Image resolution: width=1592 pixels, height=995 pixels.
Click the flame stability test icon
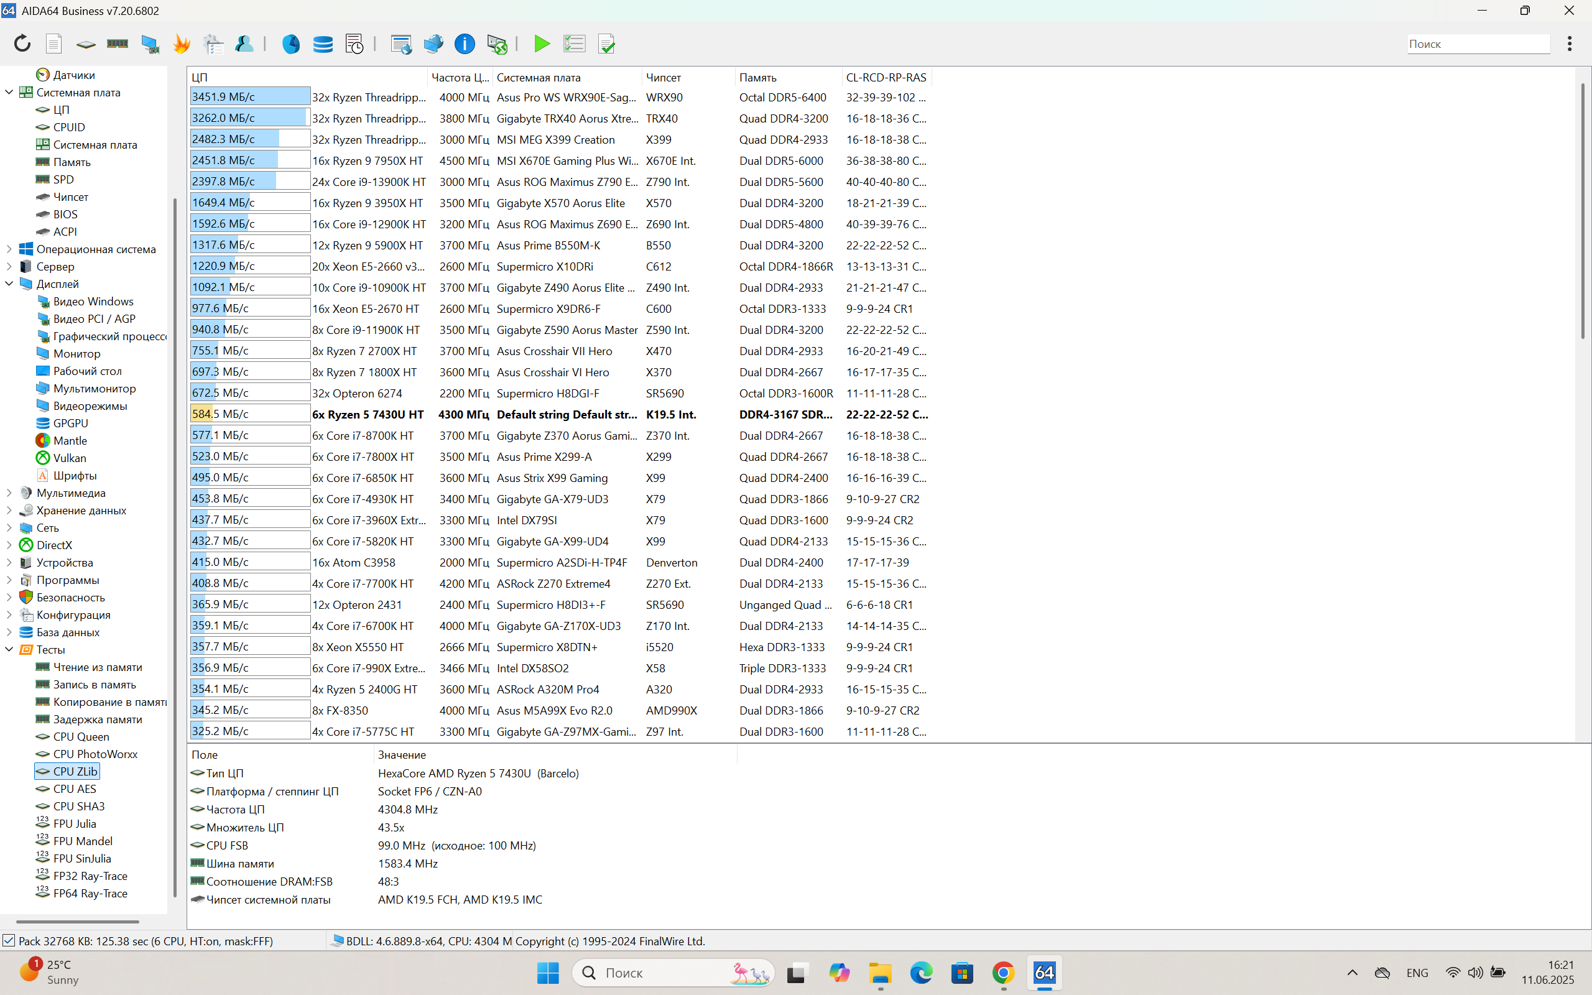pos(182,44)
